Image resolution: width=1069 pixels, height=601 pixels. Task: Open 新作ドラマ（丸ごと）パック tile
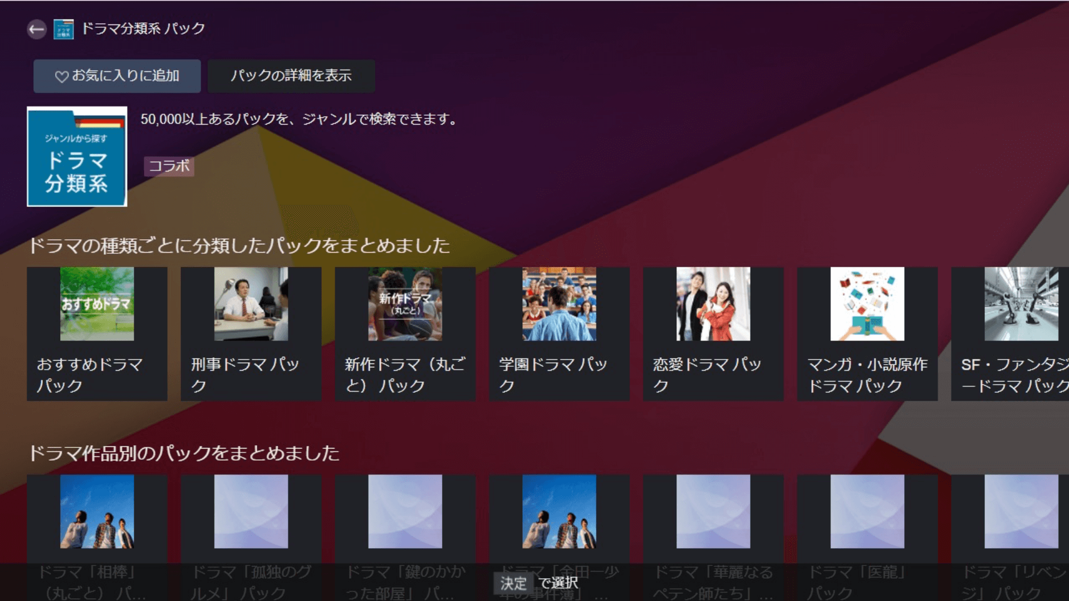405,334
